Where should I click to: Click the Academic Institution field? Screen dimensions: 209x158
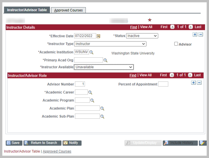82,52
